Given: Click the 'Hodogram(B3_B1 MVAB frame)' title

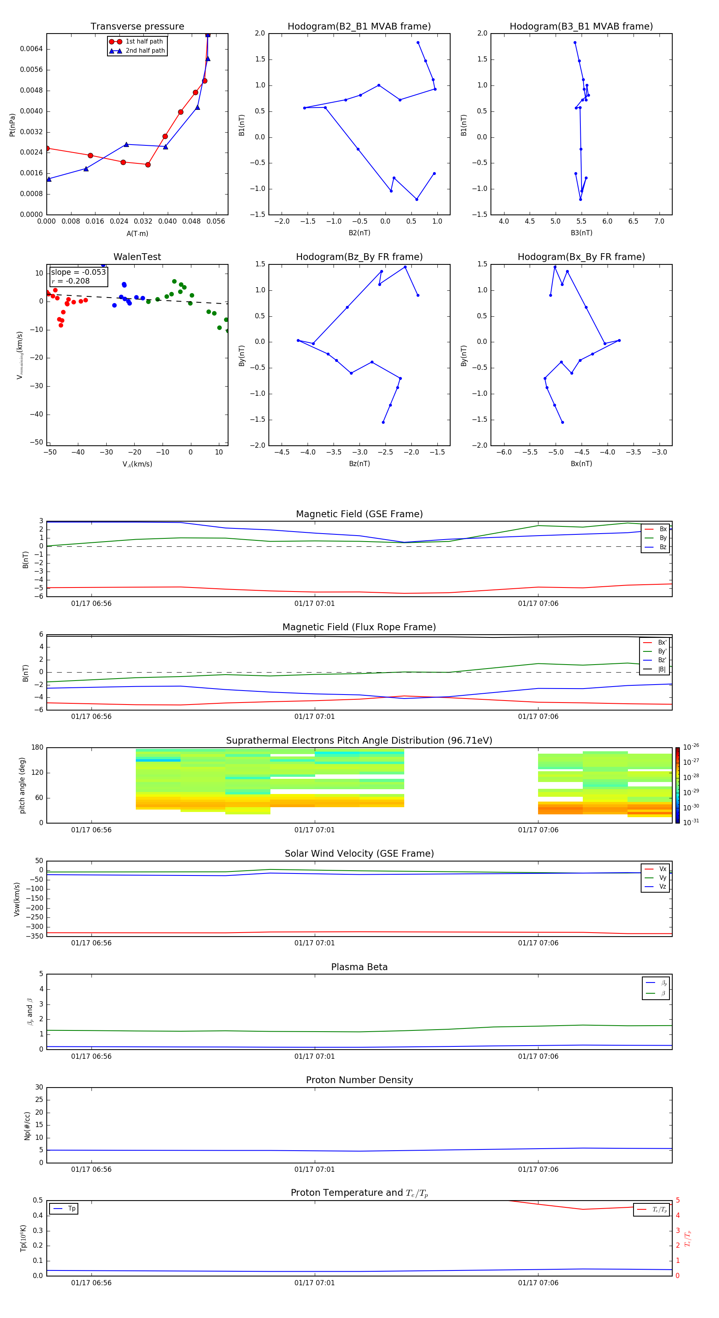Looking at the screenshot, I should click(x=581, y=27).
